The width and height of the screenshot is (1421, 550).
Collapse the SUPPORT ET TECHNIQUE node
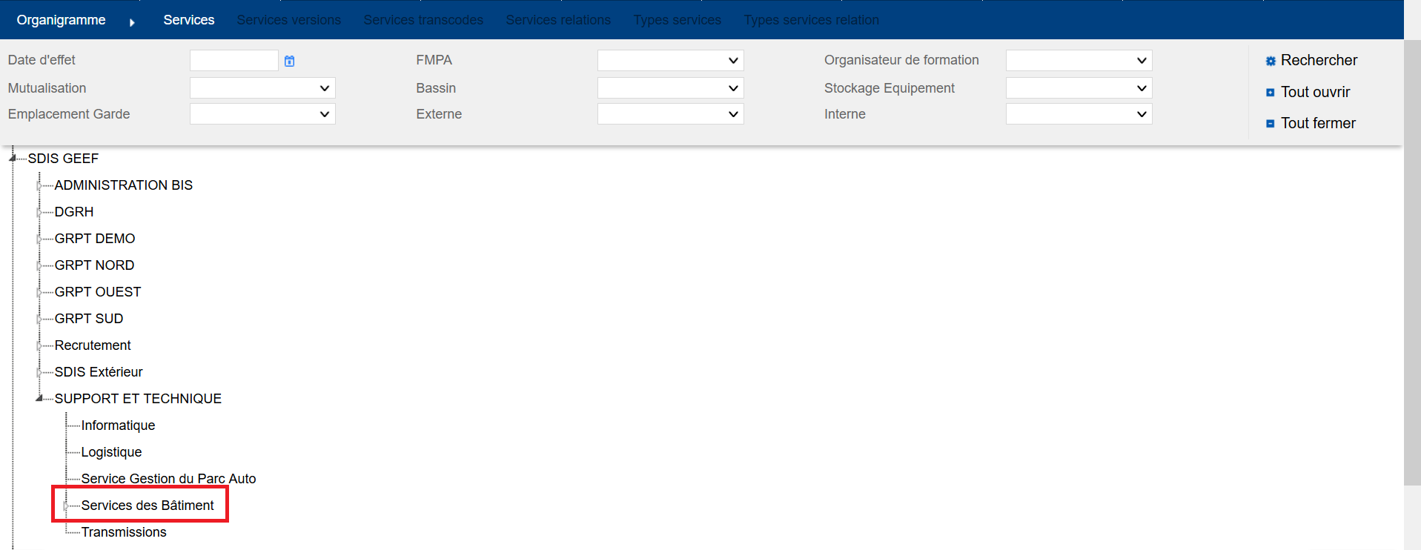click(39, 398)
